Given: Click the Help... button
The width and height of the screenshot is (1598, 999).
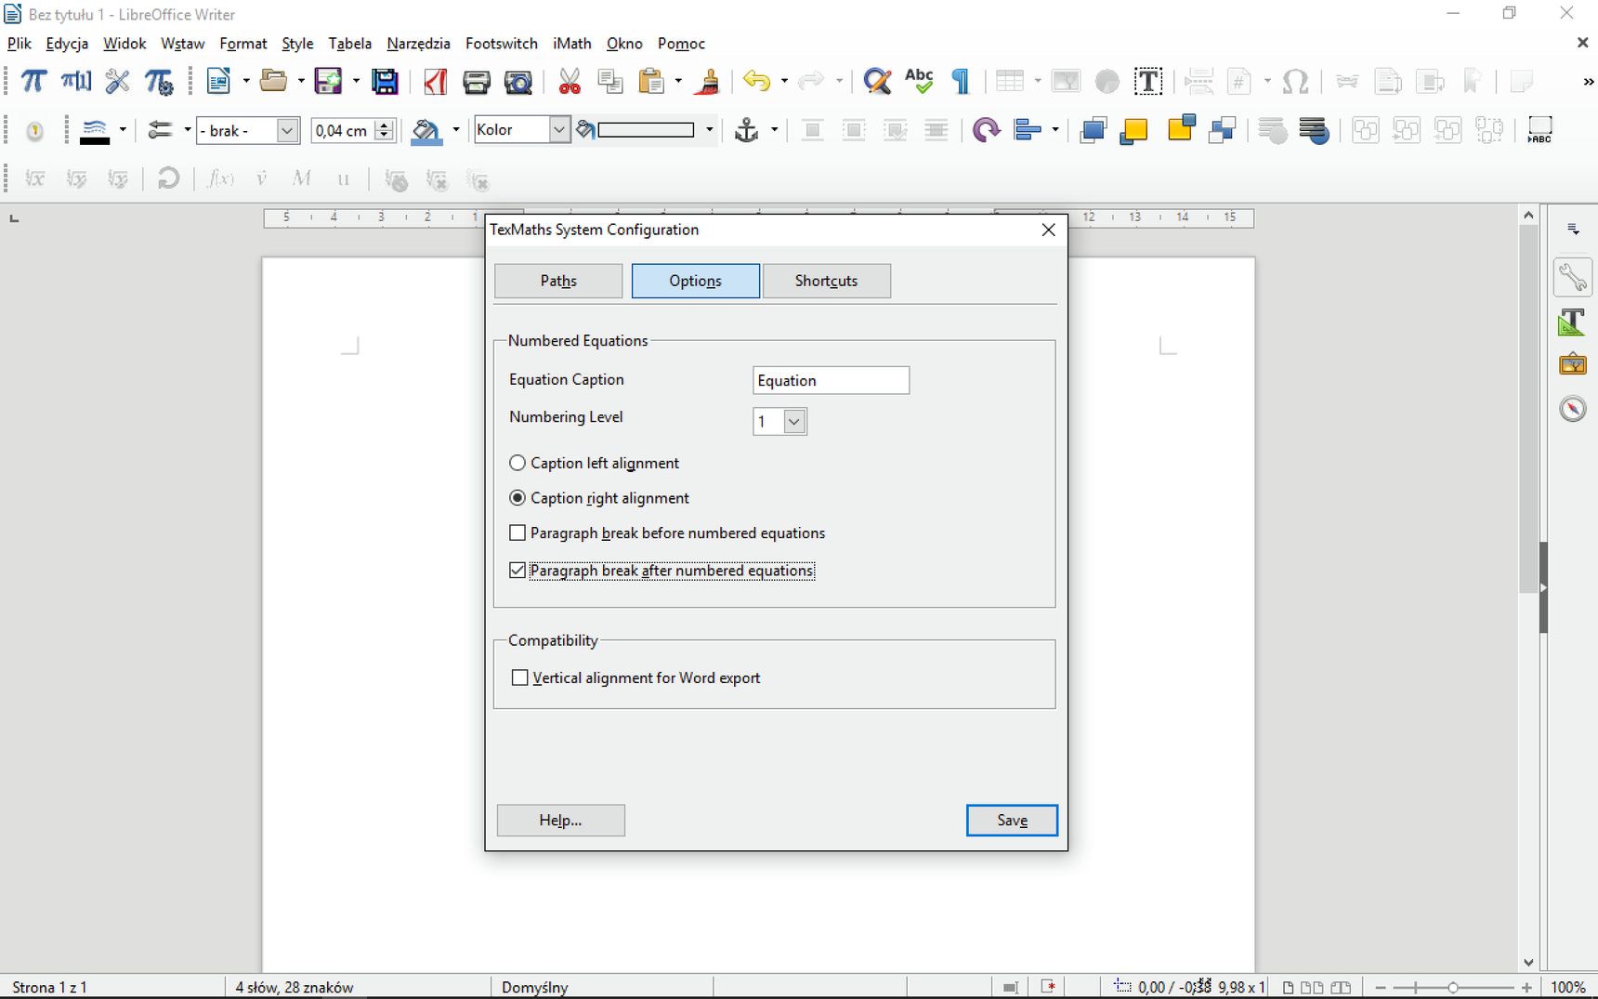Looking at the screenshot, I should [x=560, y=821].
